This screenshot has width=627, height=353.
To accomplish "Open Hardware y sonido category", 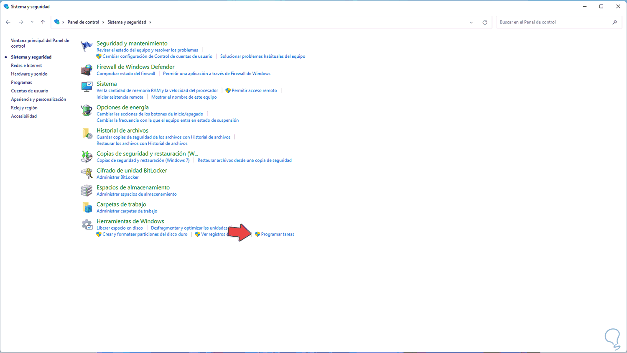I will (x=29, y=74).
